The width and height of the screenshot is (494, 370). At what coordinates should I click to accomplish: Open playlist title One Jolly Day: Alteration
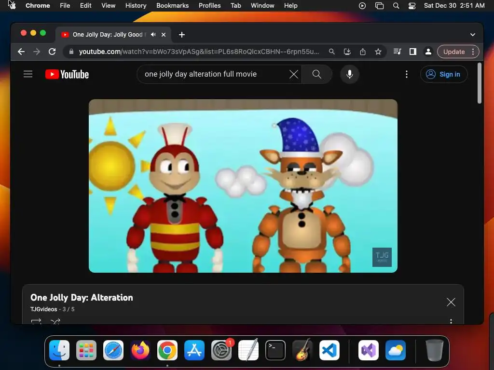82,298
